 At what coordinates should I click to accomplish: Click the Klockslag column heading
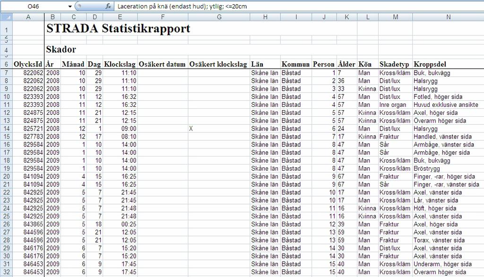[120, 64]
